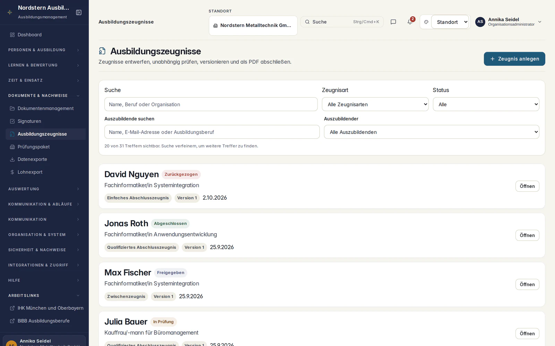Expand the Organisation & System section
The width and height of the screenshot is (555, 346).
[x=44, y=235]
